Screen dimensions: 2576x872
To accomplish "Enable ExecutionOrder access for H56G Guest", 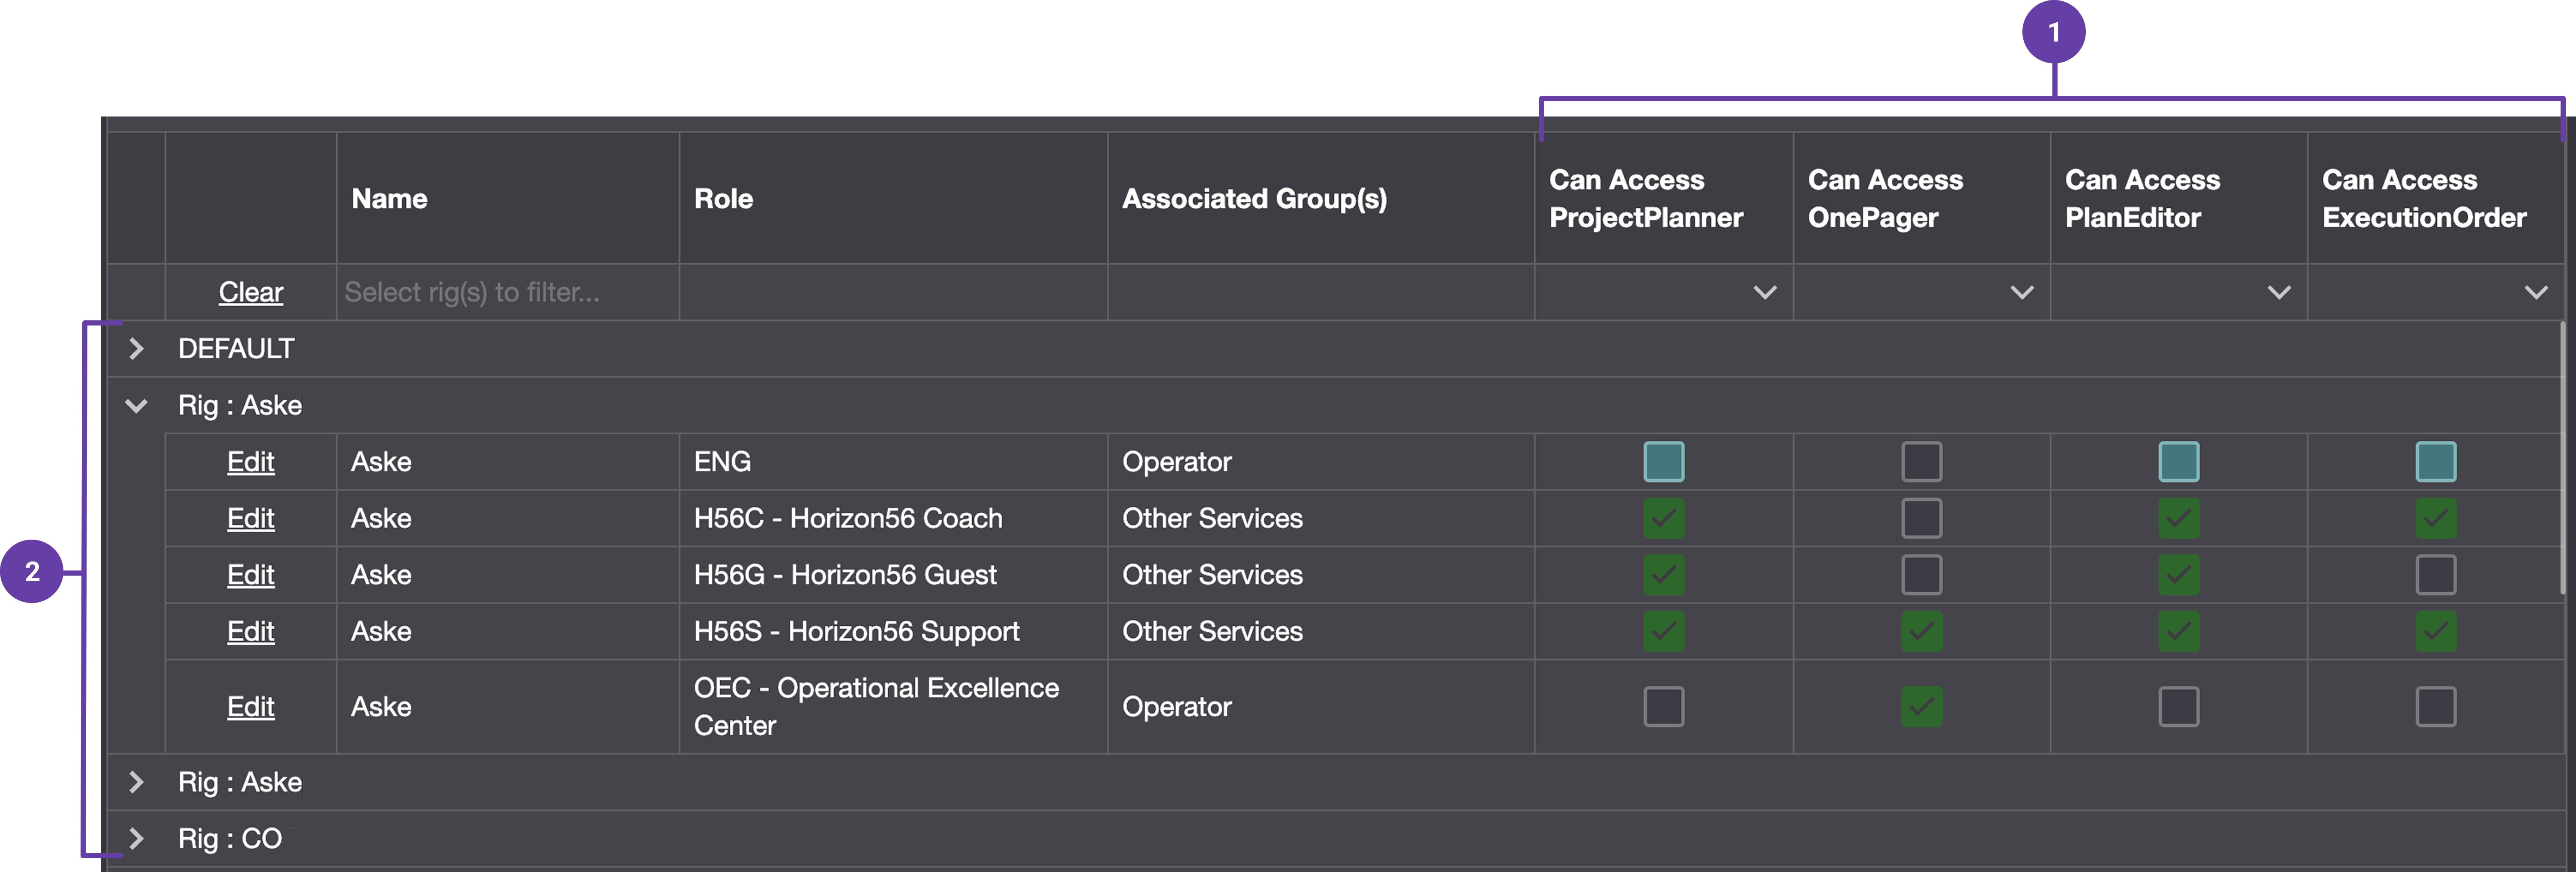I will (x=2435, y=574).
